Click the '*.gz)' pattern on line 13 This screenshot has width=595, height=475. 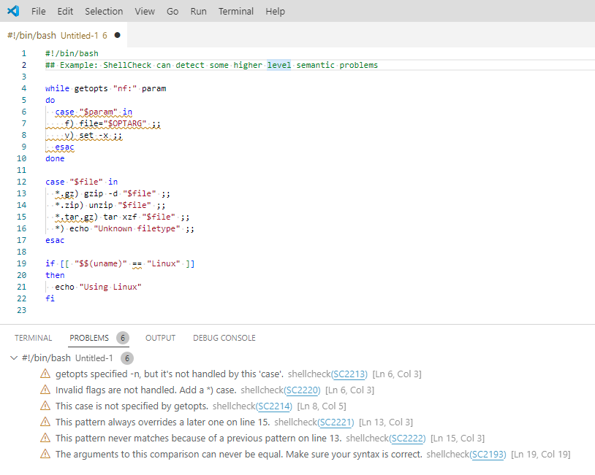click(67, 193)
